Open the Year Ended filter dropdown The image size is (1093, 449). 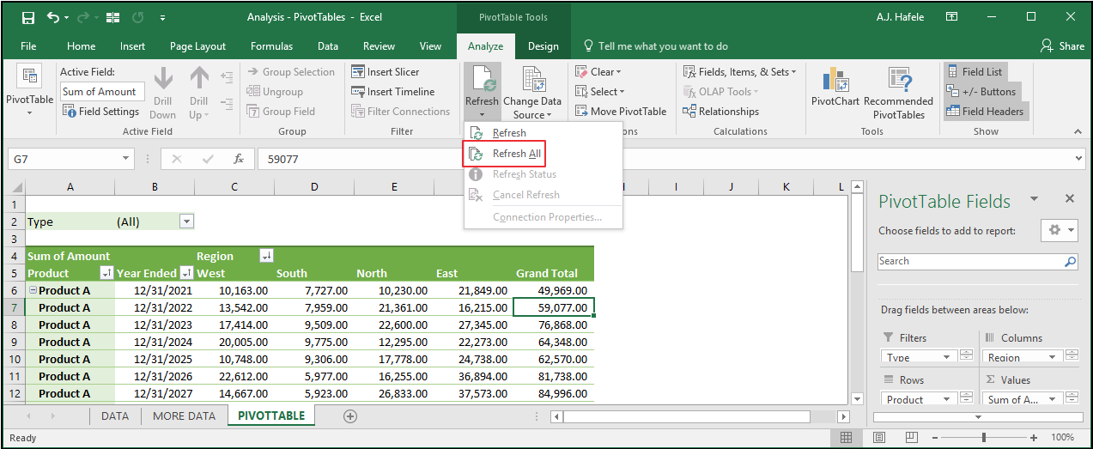(x=186, y=273)
